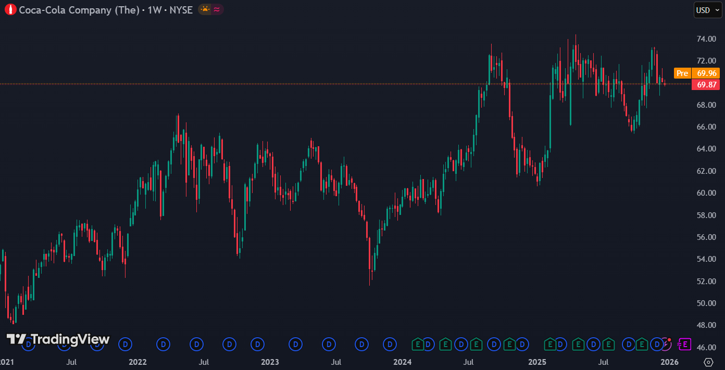
Task: Click the pink approximately-equal data status icon
Action: point(217,9)
